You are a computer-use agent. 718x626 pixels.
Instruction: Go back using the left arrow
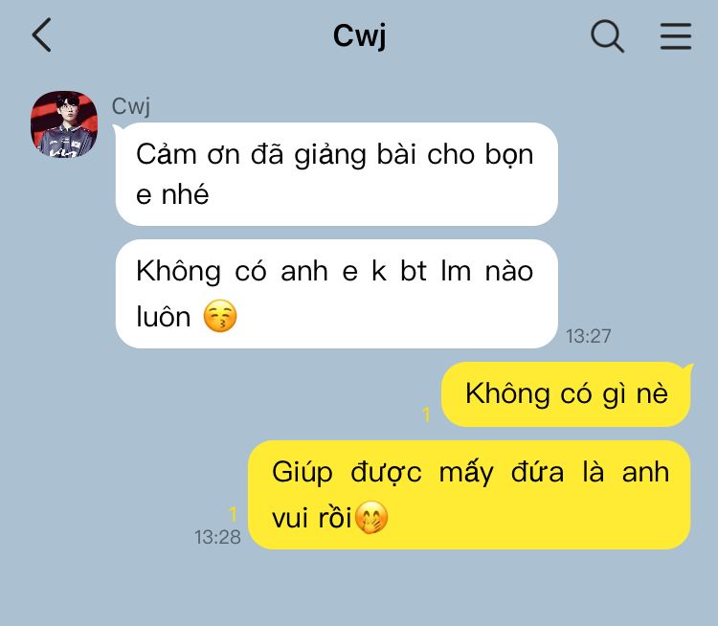click(41, 34)
